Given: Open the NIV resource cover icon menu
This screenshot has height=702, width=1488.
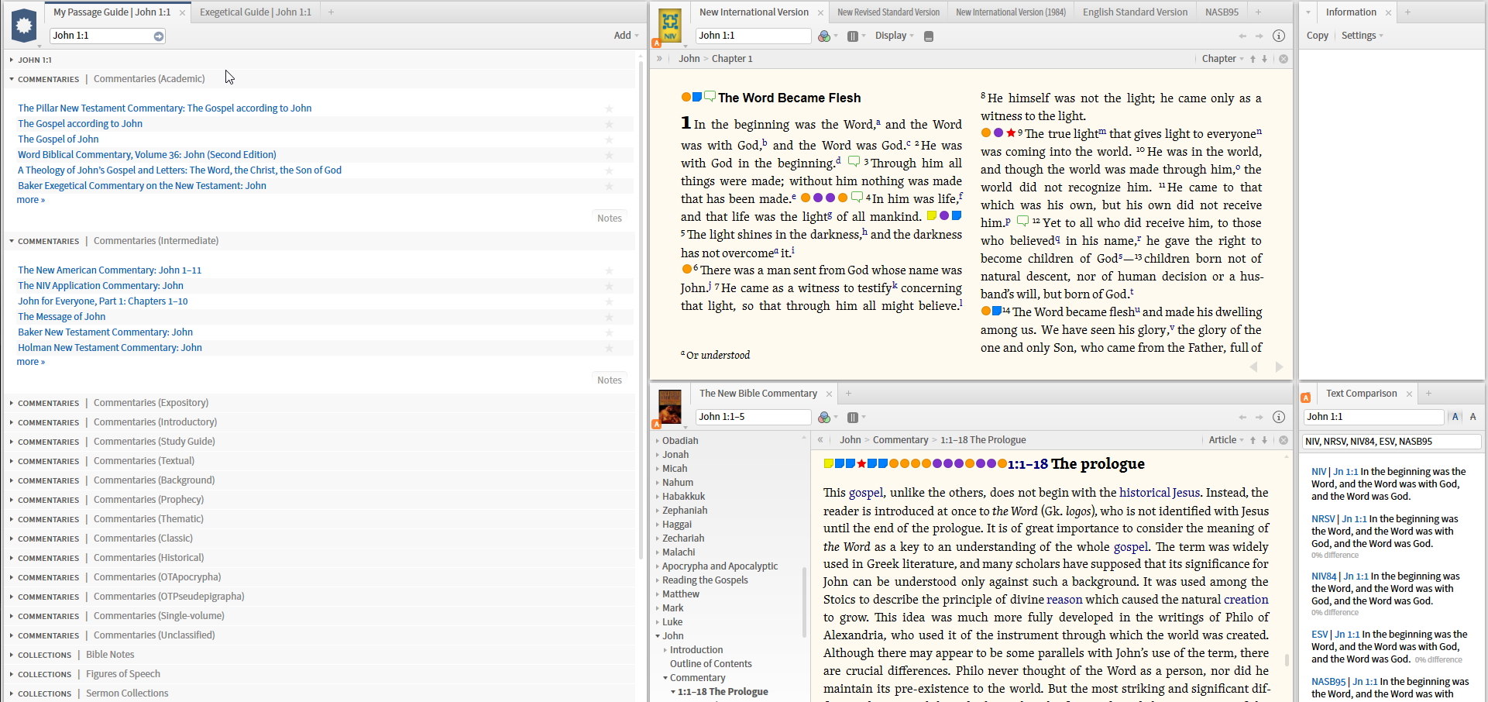Looking at the screenshot, I should pyautogui.click(x=670, y=26).
